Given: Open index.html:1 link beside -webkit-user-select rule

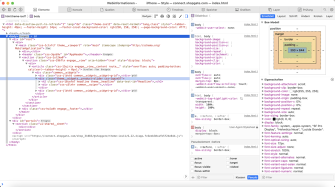Looking at the screenshot, I should point(251,24).
